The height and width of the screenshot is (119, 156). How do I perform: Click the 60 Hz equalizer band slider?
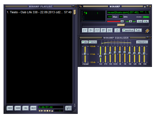[x=100, y=56]
